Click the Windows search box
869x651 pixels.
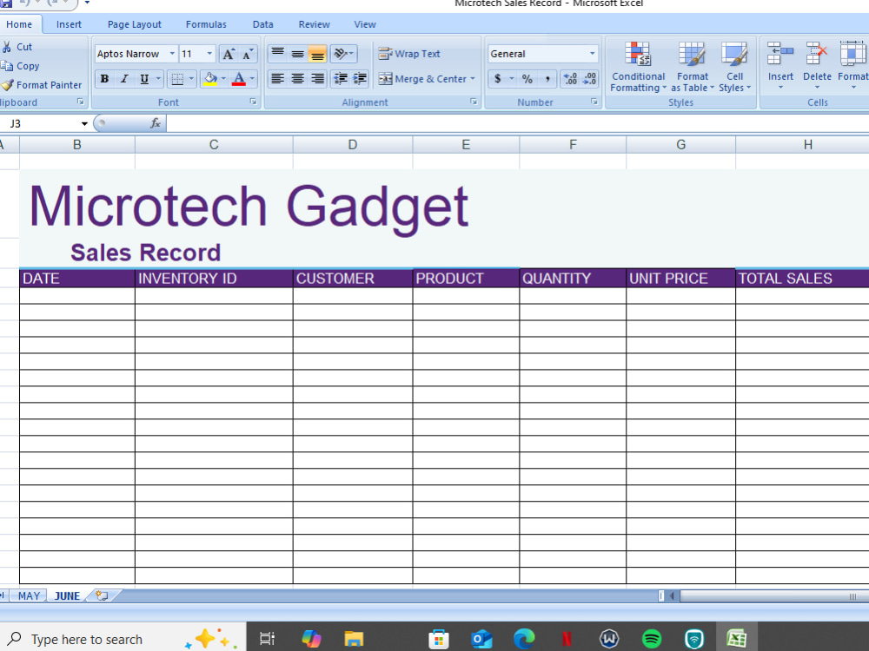tap(123, 639)
